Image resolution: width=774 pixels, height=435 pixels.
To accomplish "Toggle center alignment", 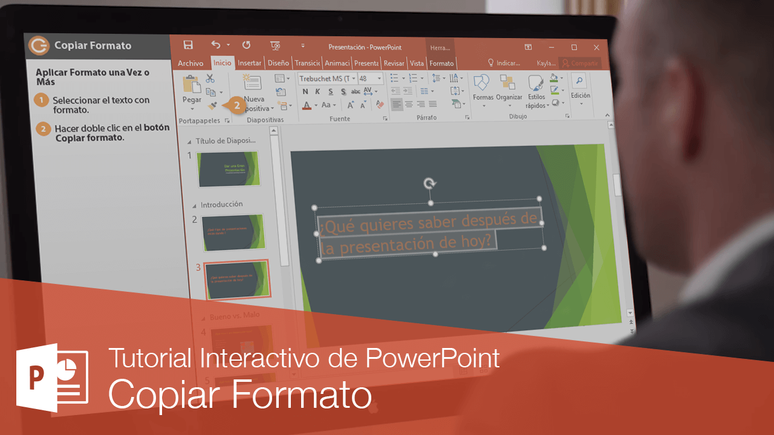I will 409,105.
